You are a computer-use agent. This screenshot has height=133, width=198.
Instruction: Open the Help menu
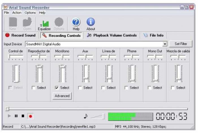[42, 13]
